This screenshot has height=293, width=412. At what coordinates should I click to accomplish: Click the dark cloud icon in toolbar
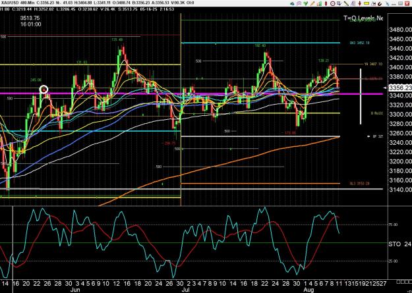point(292,3)
